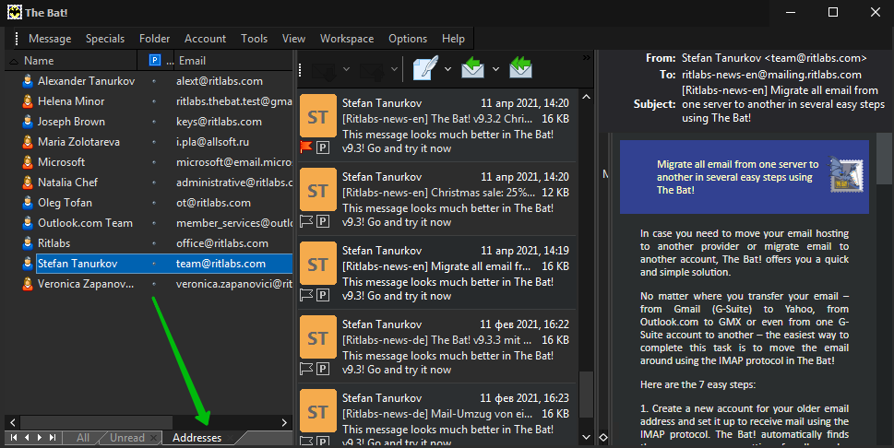Toggle the flag on the 16:22 Ritlabs-news-de message
The height and width of the screenshot is (448, 894).
coord(306,368)
